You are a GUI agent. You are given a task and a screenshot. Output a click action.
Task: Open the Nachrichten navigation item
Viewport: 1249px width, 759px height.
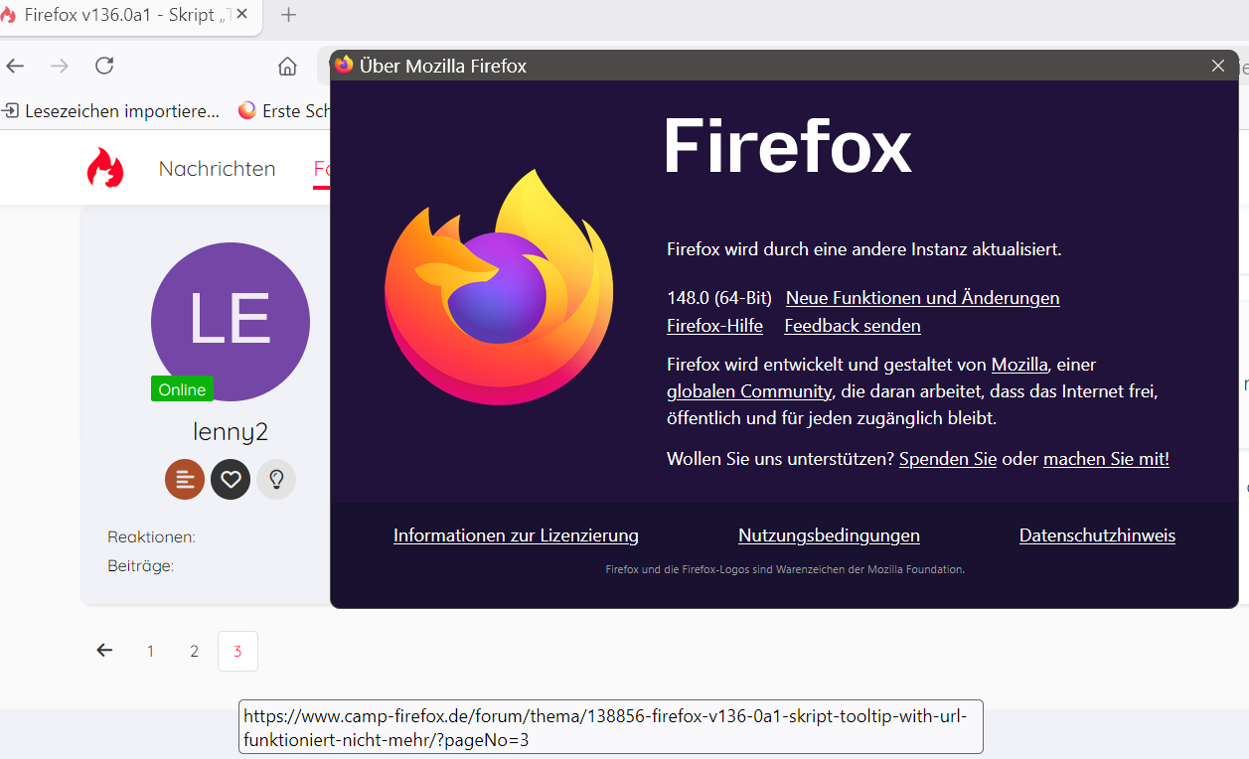point(217,168)
